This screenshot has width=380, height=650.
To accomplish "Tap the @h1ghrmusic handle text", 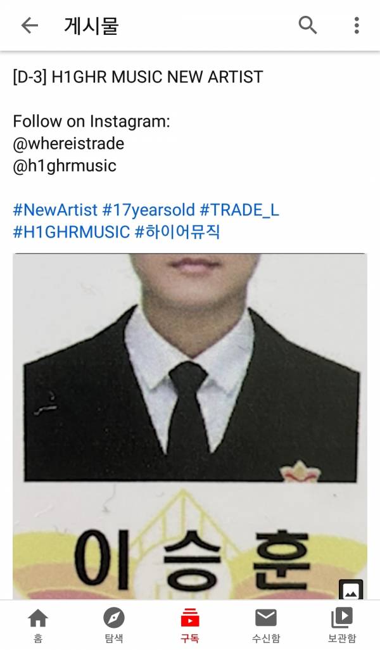I will coord(65,166).
